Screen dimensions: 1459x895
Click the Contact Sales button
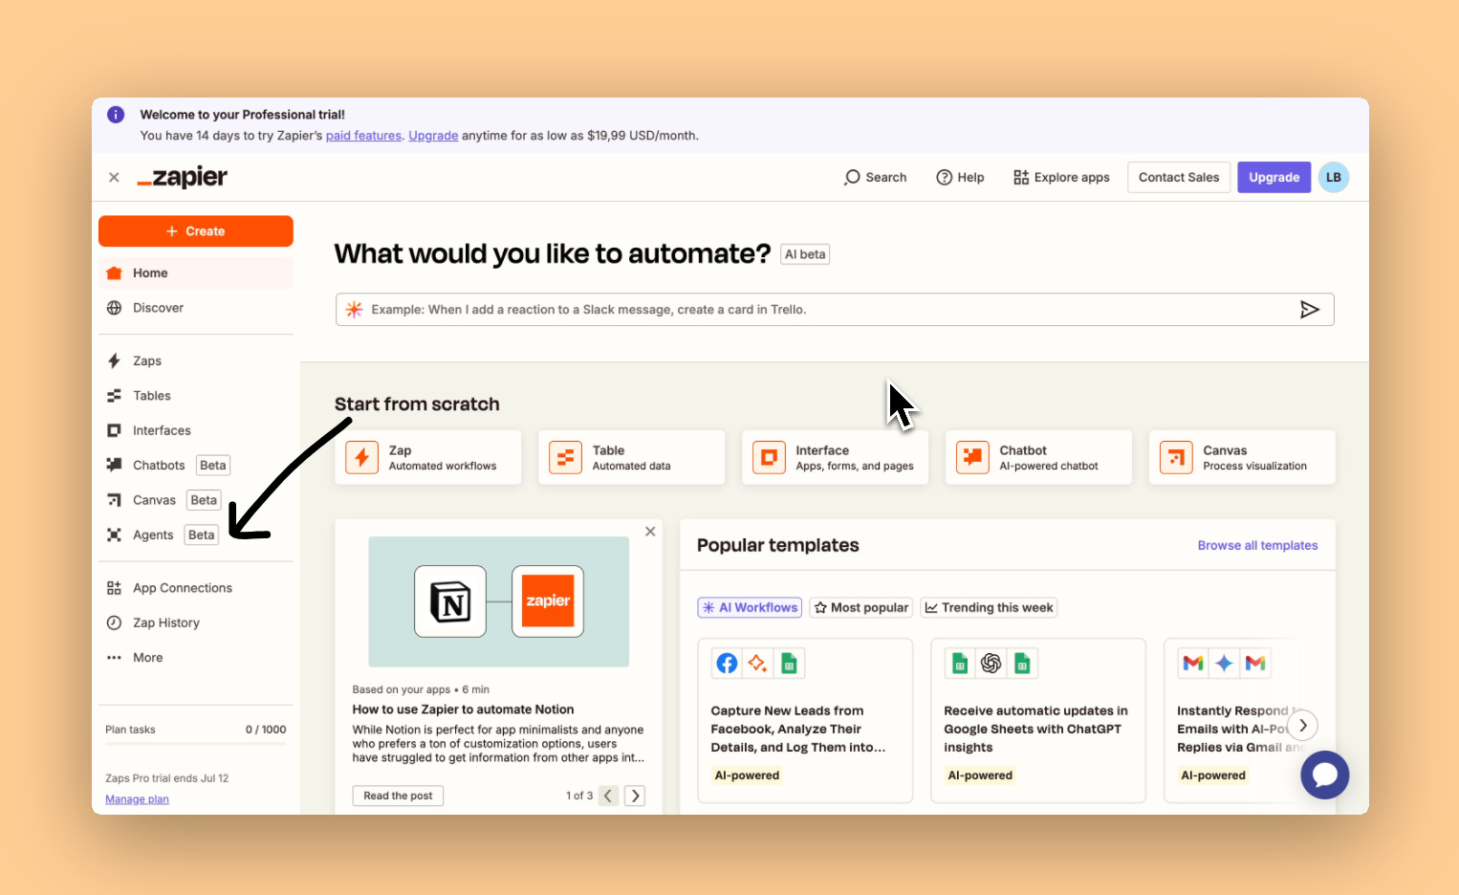coord(1179,177)
